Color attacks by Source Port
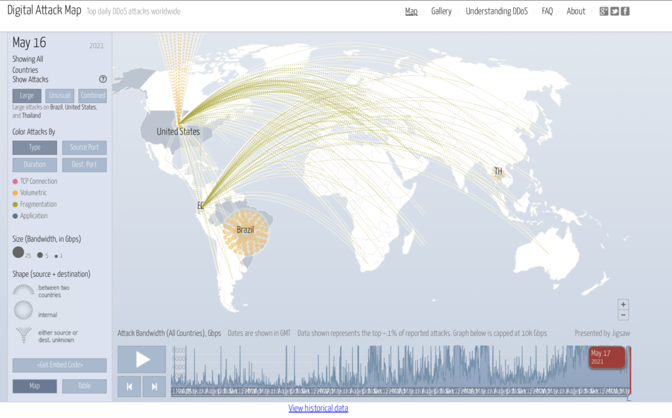This screenshot has width=672, height=418. coord(84,148)
